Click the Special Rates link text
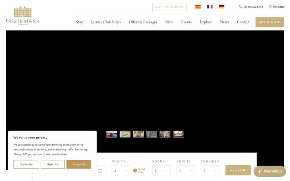The image size is (290, 181). 141,171
